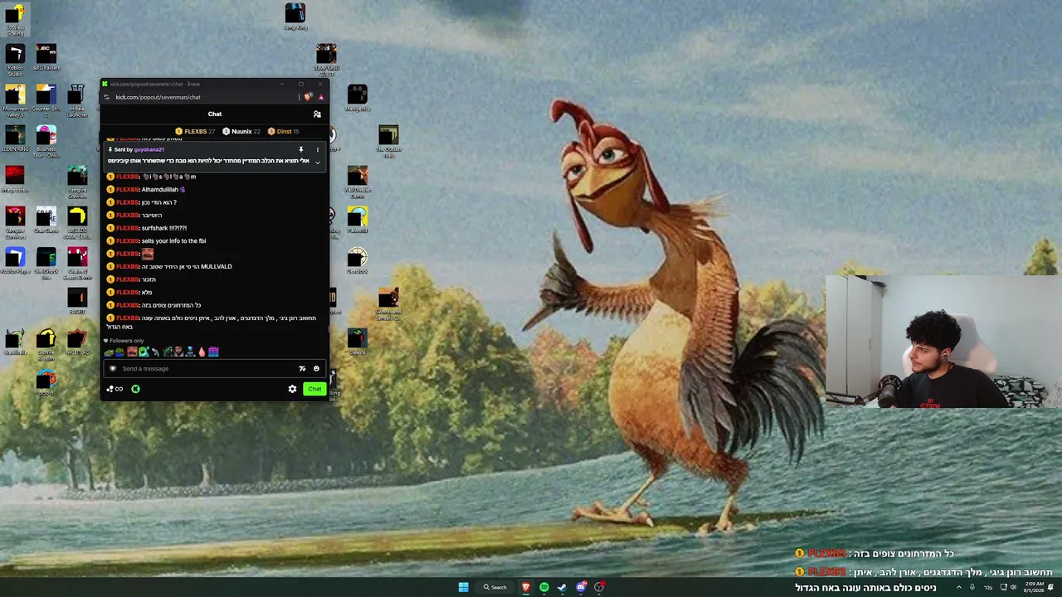Show hidden system tray icons
1062x597 pixels.
point(958,587)
